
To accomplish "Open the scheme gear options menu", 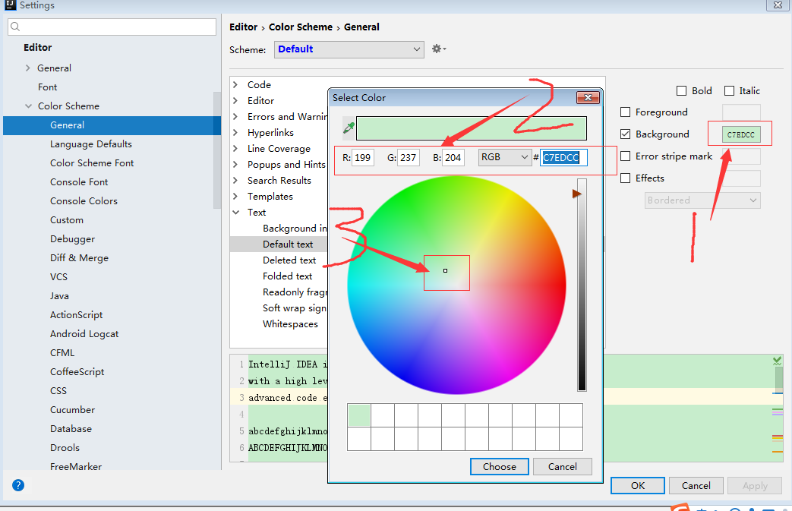I will pos(438,49).
